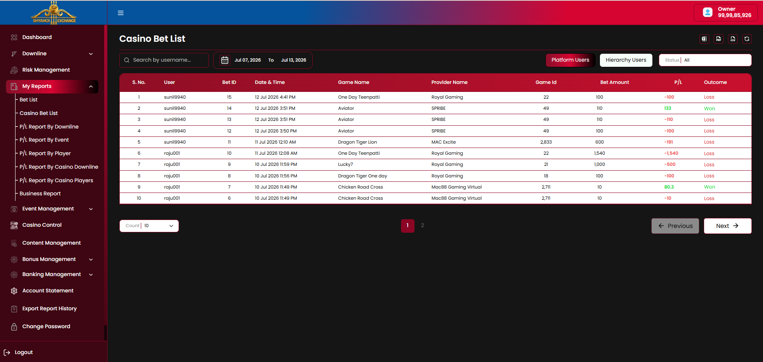
Task: Expand the Banking Management chevron
Action: coord(91,274)
